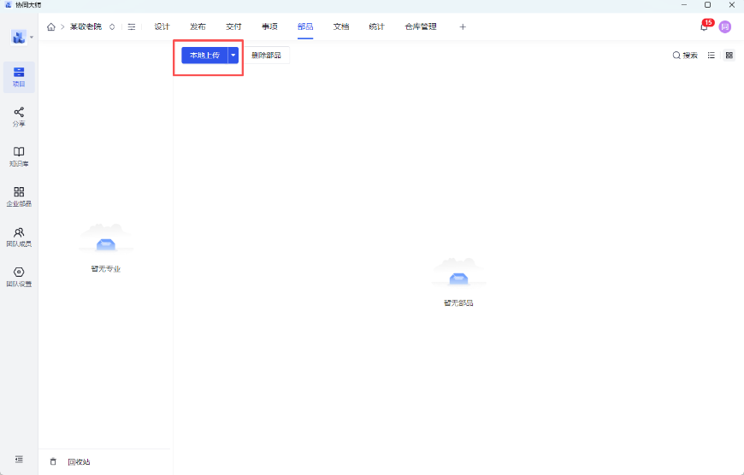The height and width of the screenshot is (475, 744).
Task: Open the 回收站 recycle bin
Action: (78, 461)
